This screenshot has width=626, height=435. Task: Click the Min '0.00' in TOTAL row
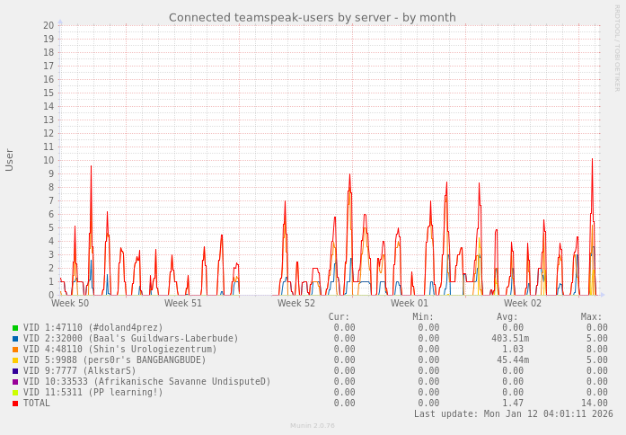click(428, 404)
